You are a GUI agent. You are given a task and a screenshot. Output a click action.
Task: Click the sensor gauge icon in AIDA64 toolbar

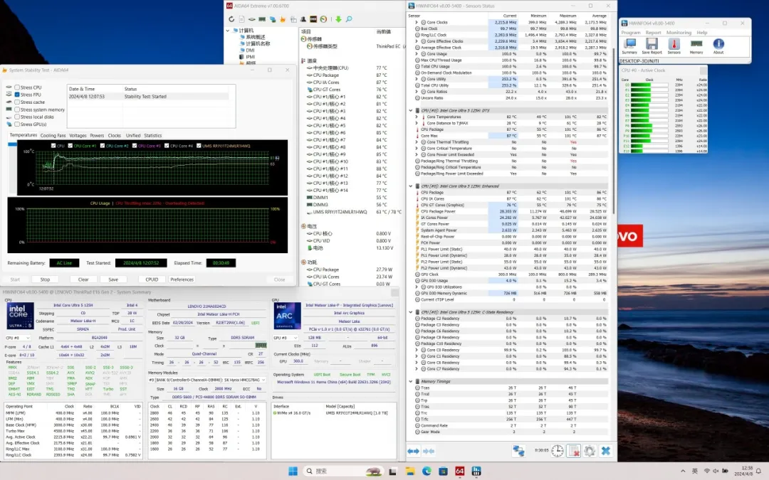pyautogui.click(x=324, y=19)
